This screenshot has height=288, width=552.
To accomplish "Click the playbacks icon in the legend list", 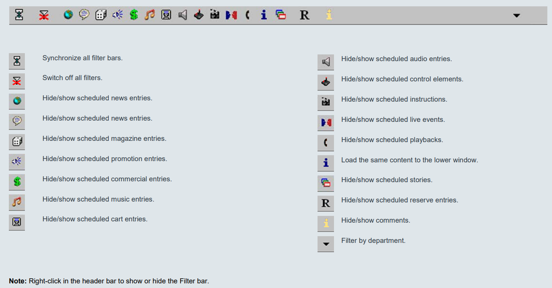I will point(326,143).
